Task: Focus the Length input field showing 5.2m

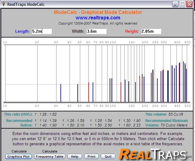Action: pos(42,31)
